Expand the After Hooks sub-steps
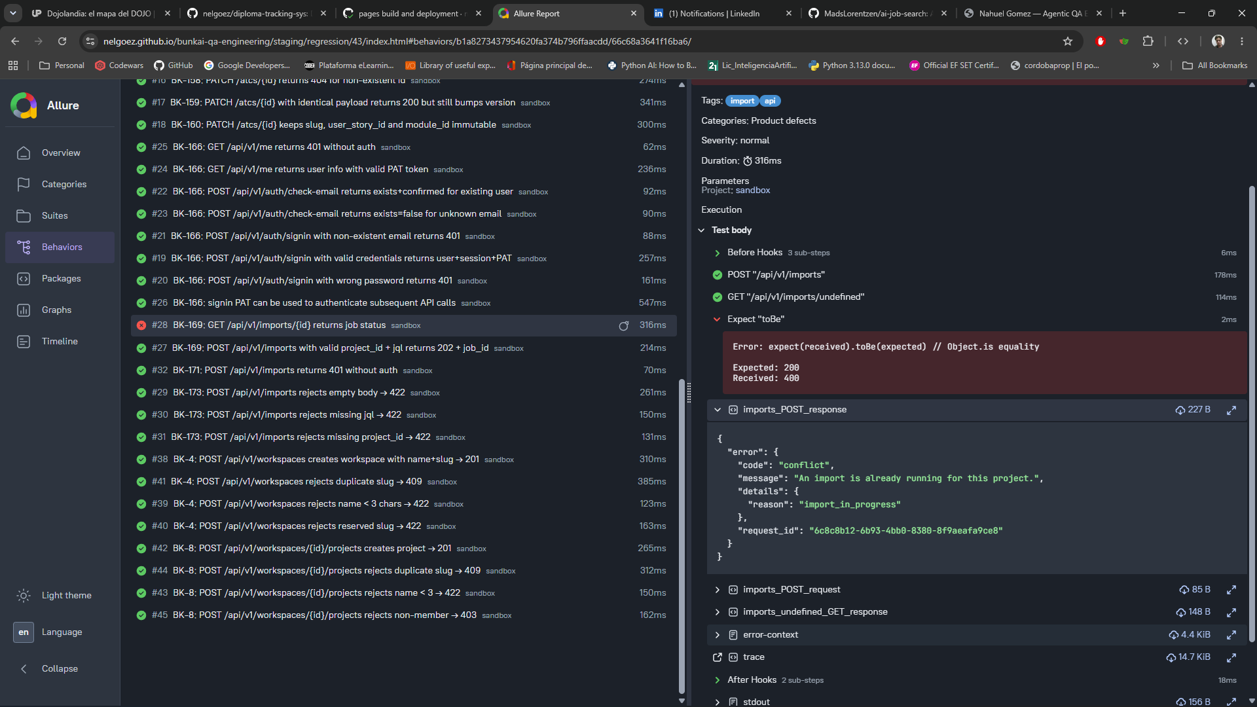1257x707 pixels. [718, 680]
